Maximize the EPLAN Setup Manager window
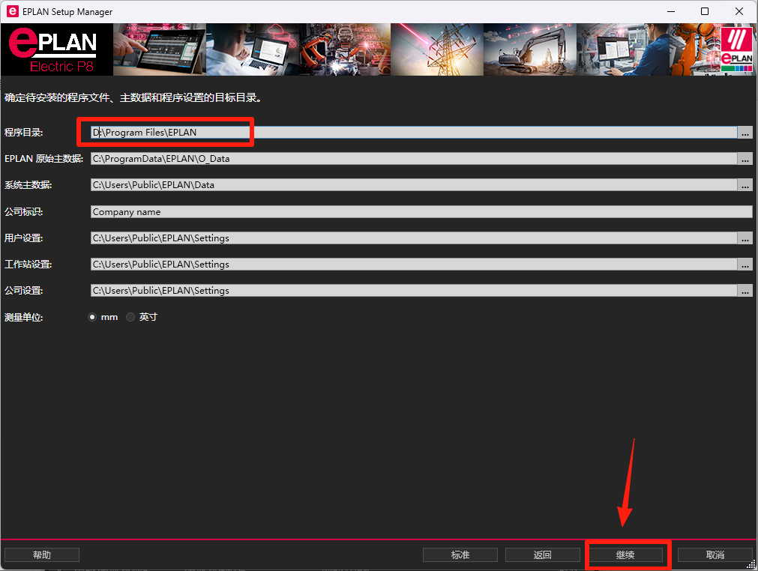758x571 pixels. (705, 11)
